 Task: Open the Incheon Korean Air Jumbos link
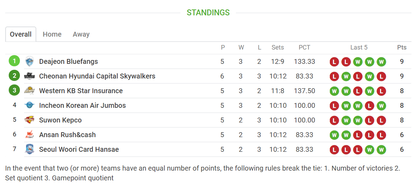click(x=82, y=106)
